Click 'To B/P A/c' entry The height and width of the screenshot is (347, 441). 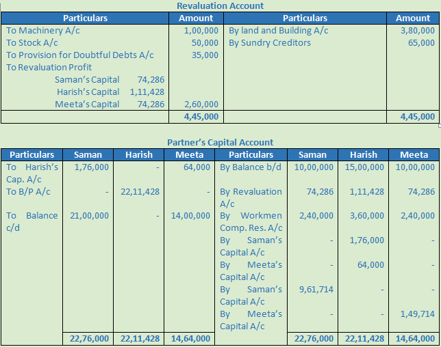[x=28, y=191]
